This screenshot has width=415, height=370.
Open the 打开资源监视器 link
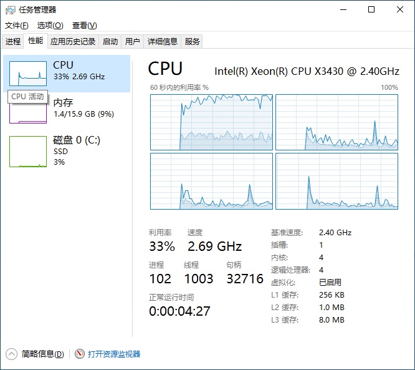[x=114, y=354]
